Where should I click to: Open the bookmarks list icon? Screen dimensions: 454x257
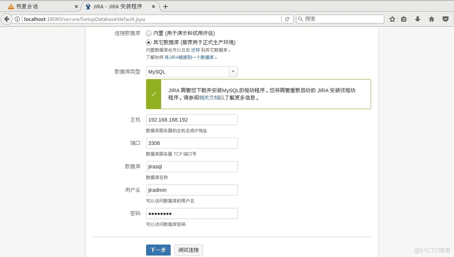tap(404, 19)
